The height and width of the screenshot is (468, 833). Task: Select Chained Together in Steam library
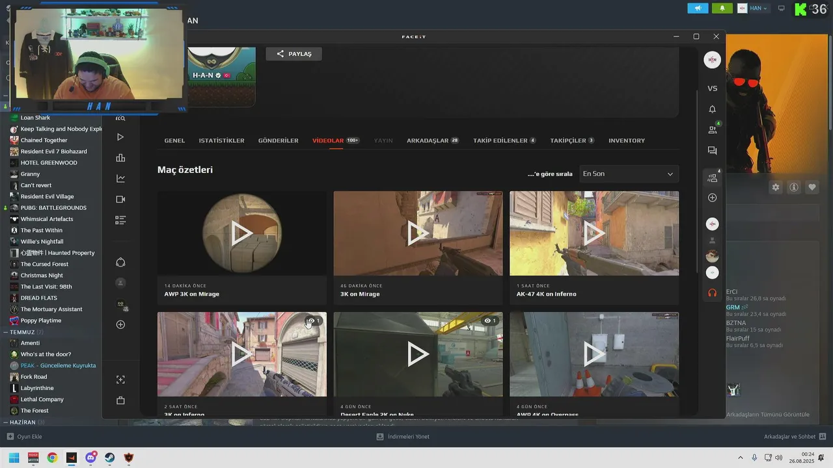coord(44,140)
